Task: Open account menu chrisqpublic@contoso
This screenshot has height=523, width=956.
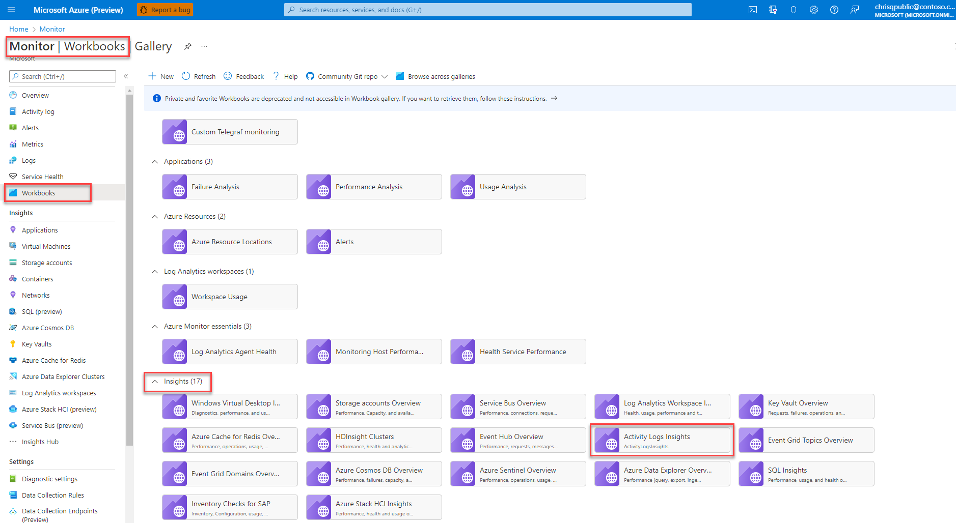Action: pyautogui.click(x=914, y=10)
